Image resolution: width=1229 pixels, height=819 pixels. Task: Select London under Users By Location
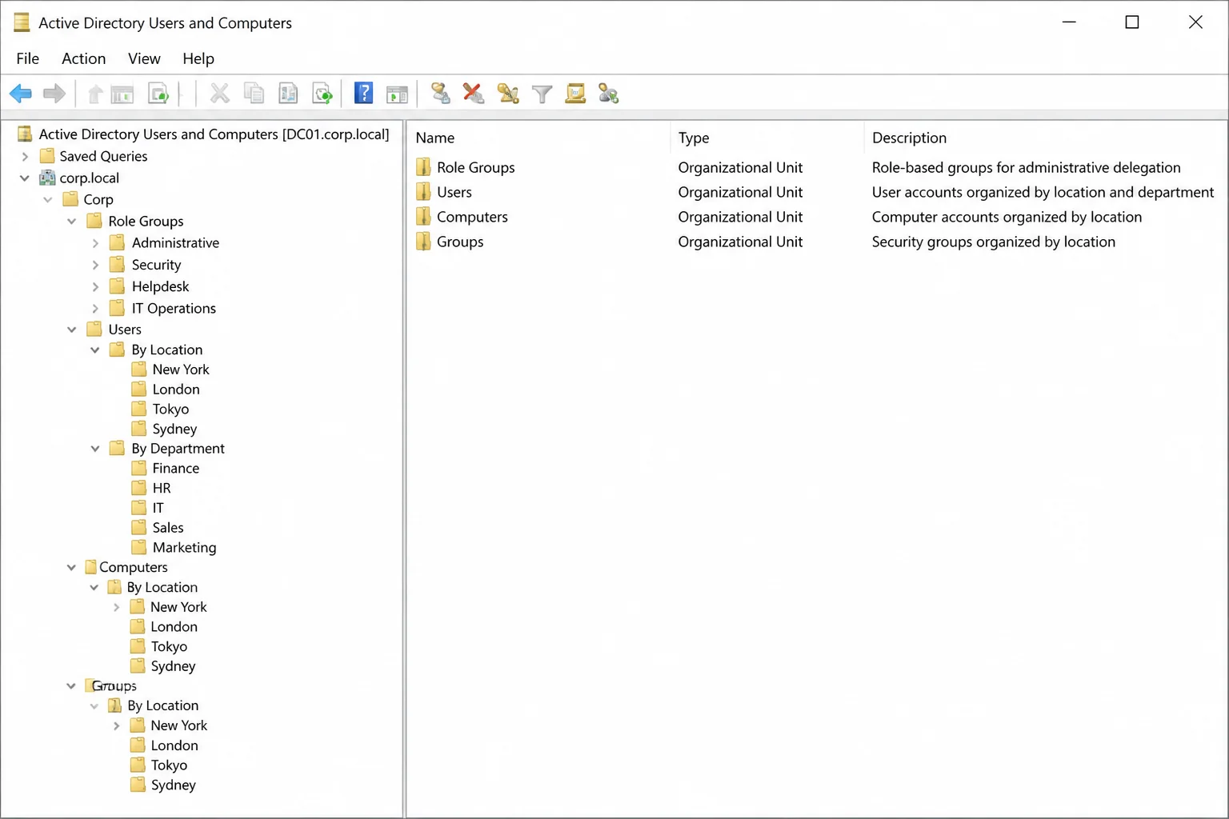click(x=176, y=390)
